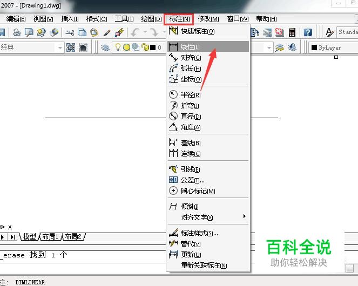Screen dimensions: 358x286
Task: Select the Match Properties brush icon
Action: click(107, 32)
